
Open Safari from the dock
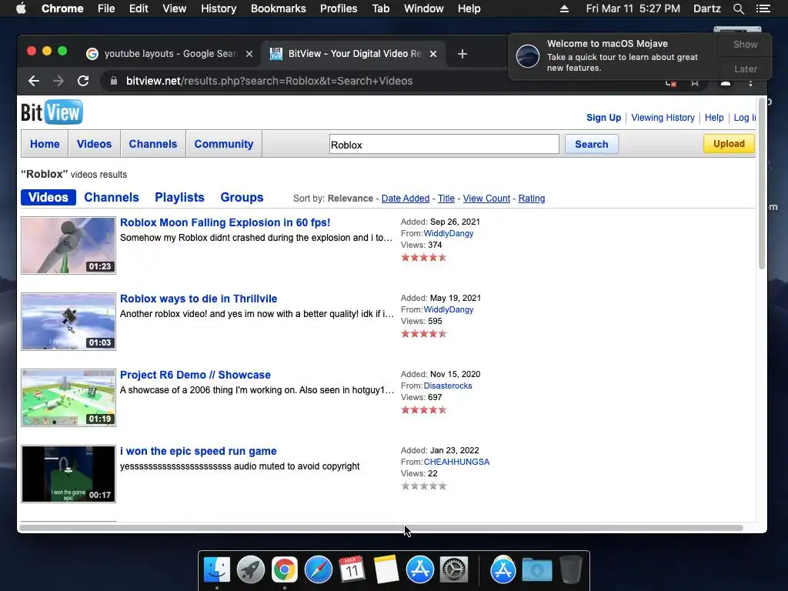[318, 570]
